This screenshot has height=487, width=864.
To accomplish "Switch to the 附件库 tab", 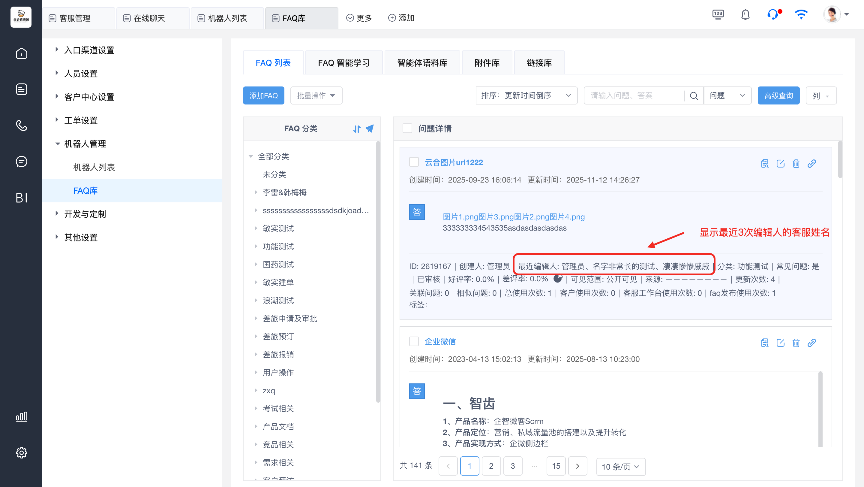I will click(487, 63).
